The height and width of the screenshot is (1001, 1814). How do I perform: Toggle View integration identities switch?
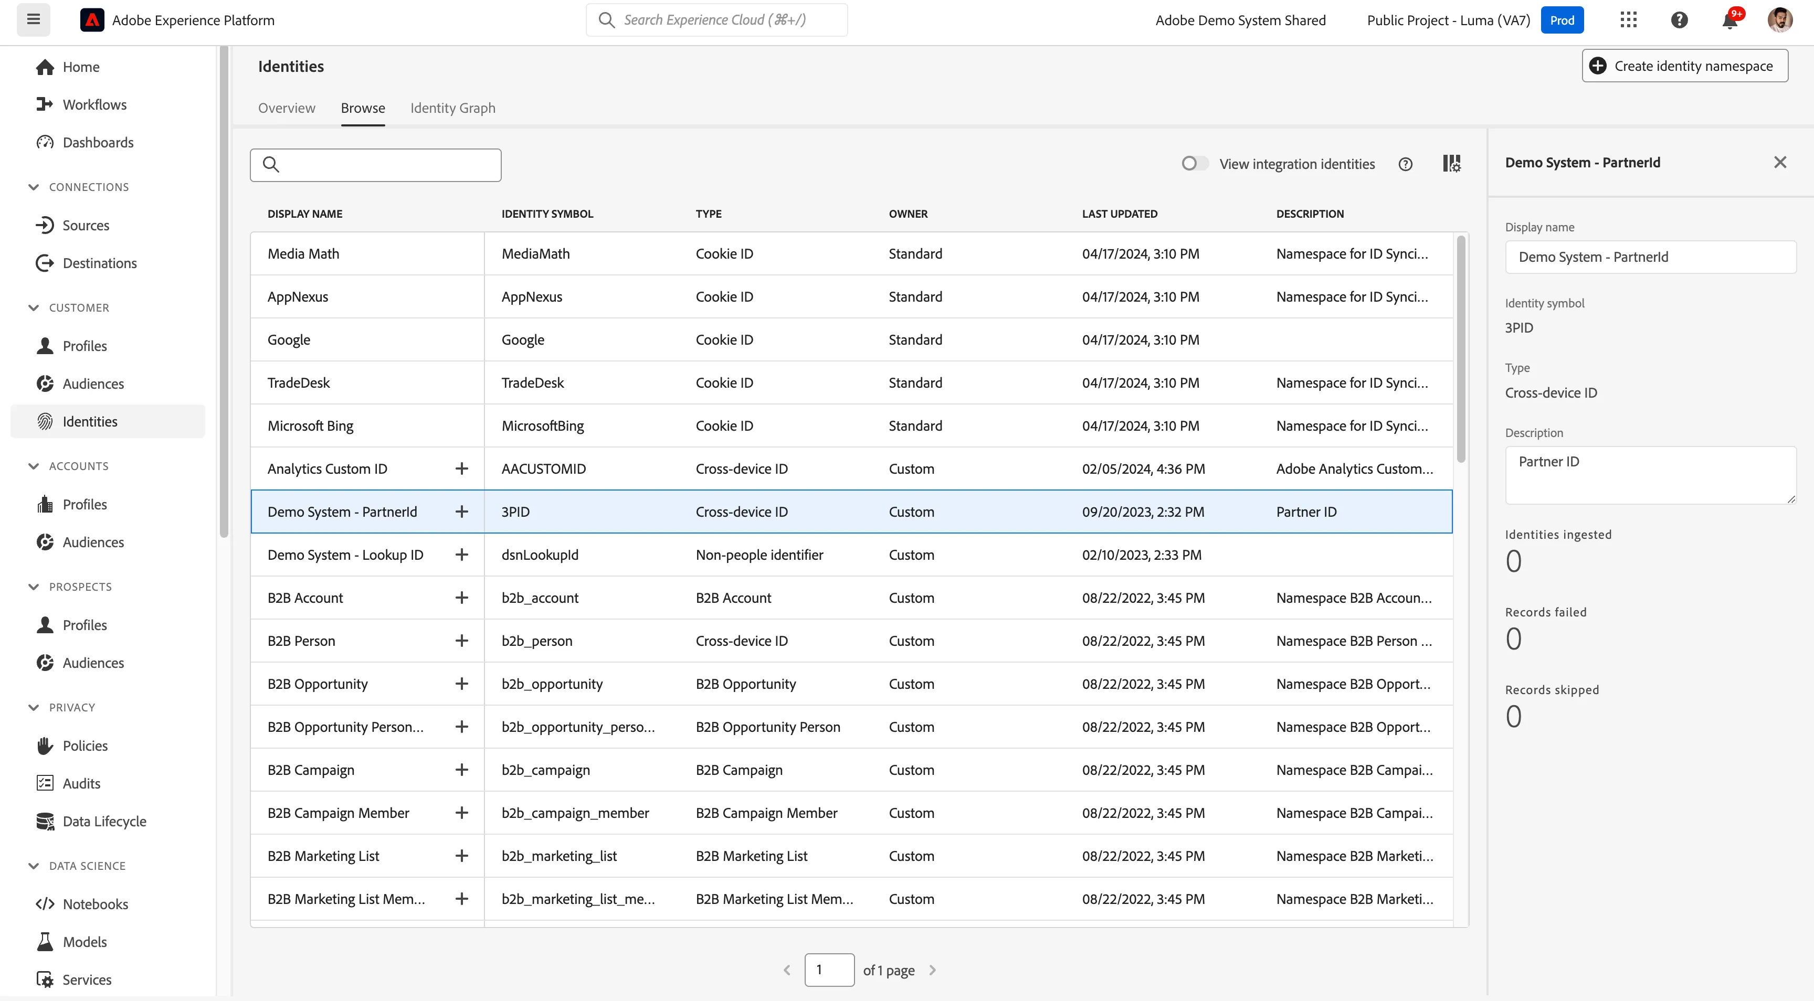1194,163
